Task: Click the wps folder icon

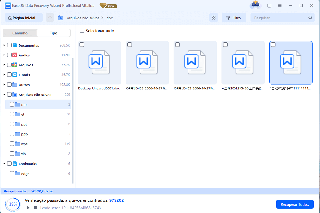Action: click(18, 144)
